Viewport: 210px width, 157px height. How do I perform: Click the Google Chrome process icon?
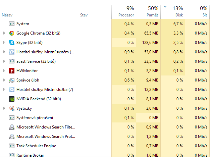coord(12,33)
